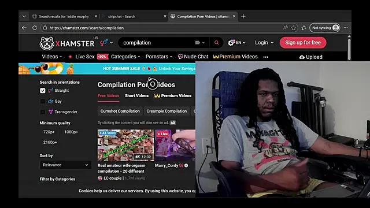The width and height of the screenshot is (370, 208).
Task: Click the xHamster logo
Action: 67,43
